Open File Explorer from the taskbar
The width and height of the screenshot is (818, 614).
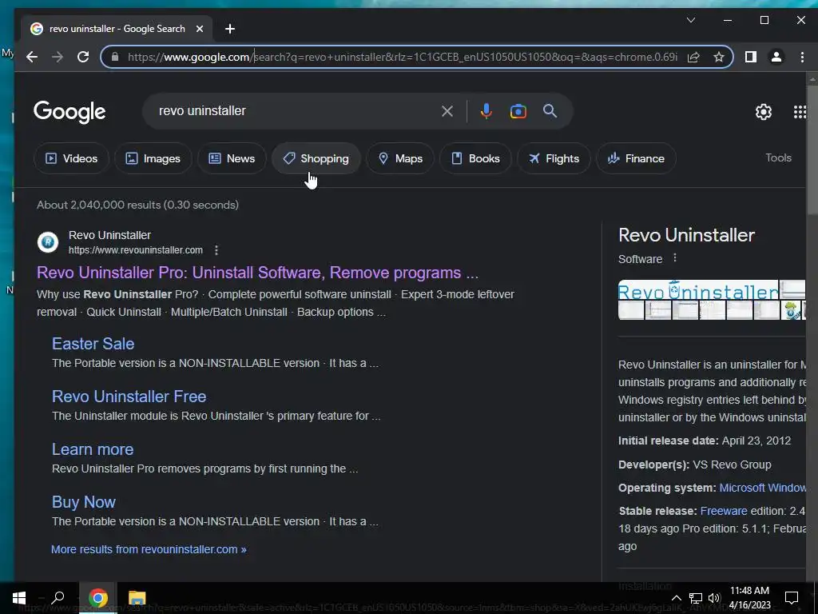point(137,598)
